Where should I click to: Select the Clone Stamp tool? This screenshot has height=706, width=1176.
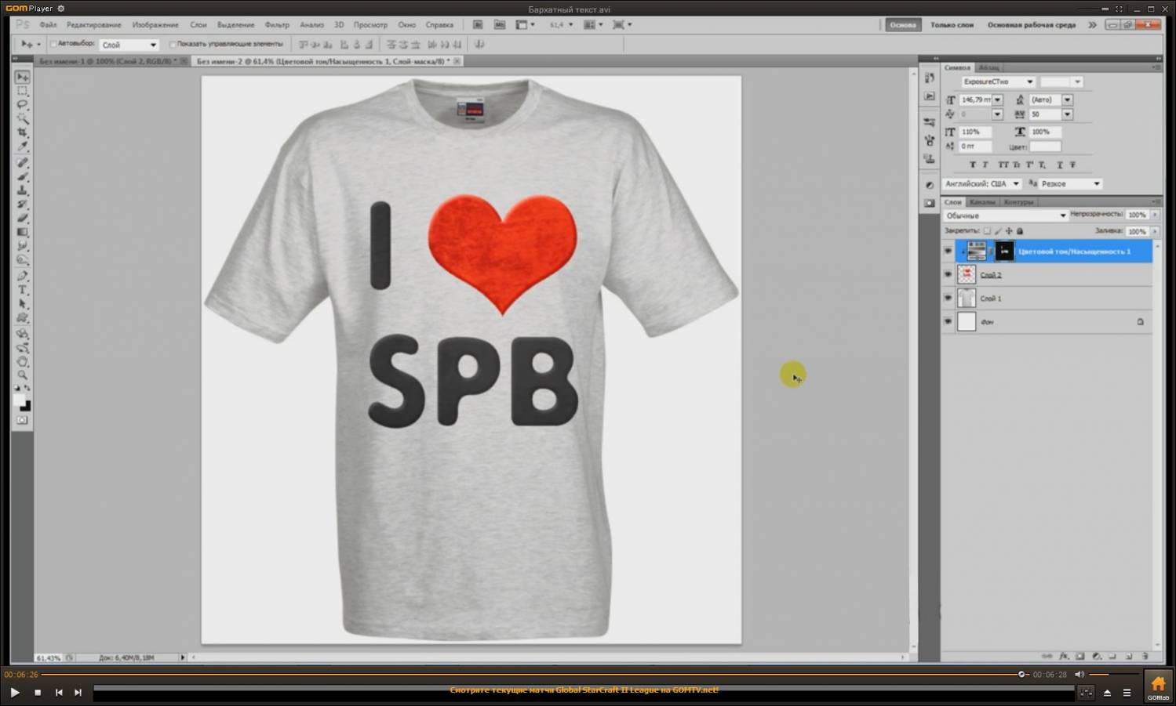[23, 190]
